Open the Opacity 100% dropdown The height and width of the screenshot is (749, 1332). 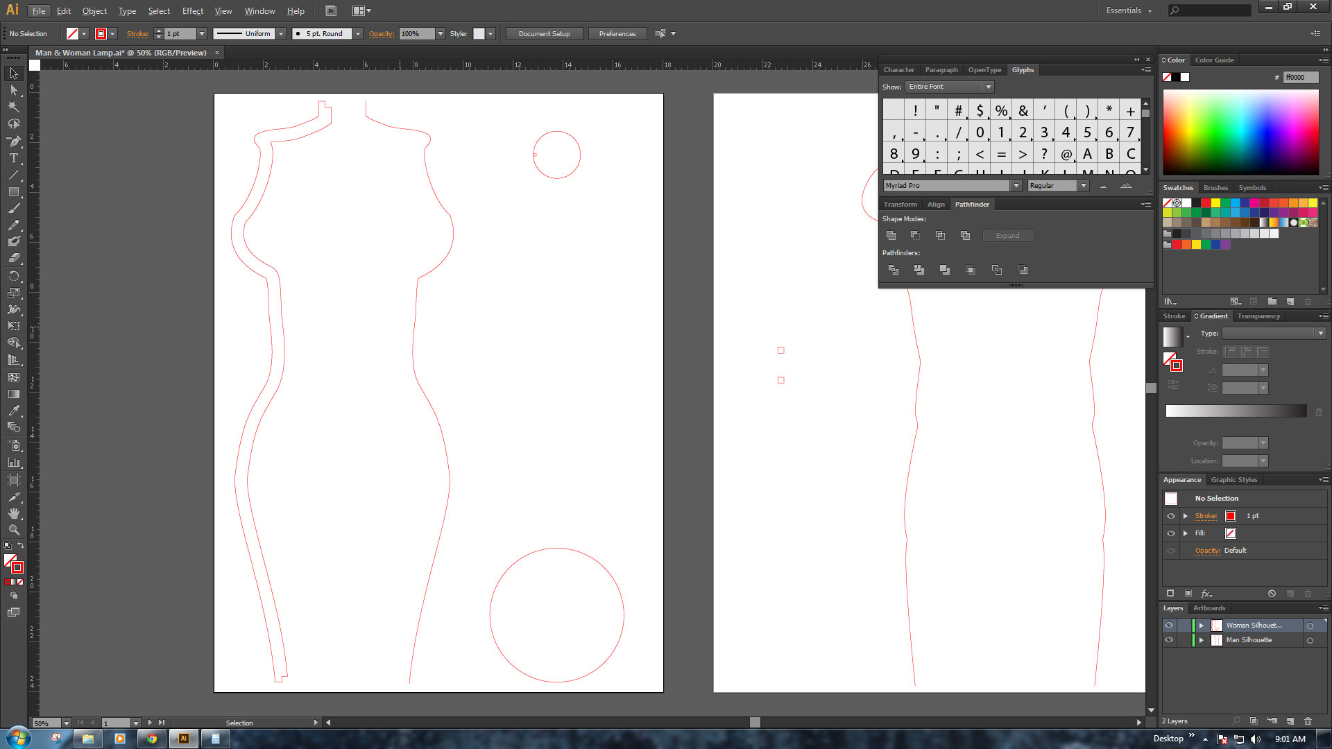pos(440,34)
